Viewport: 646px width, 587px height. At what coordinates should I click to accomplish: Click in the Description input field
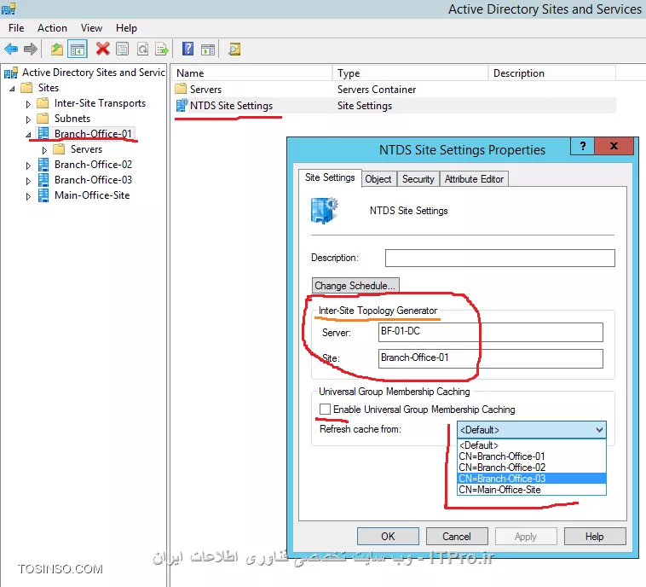(x=499, y=258)
